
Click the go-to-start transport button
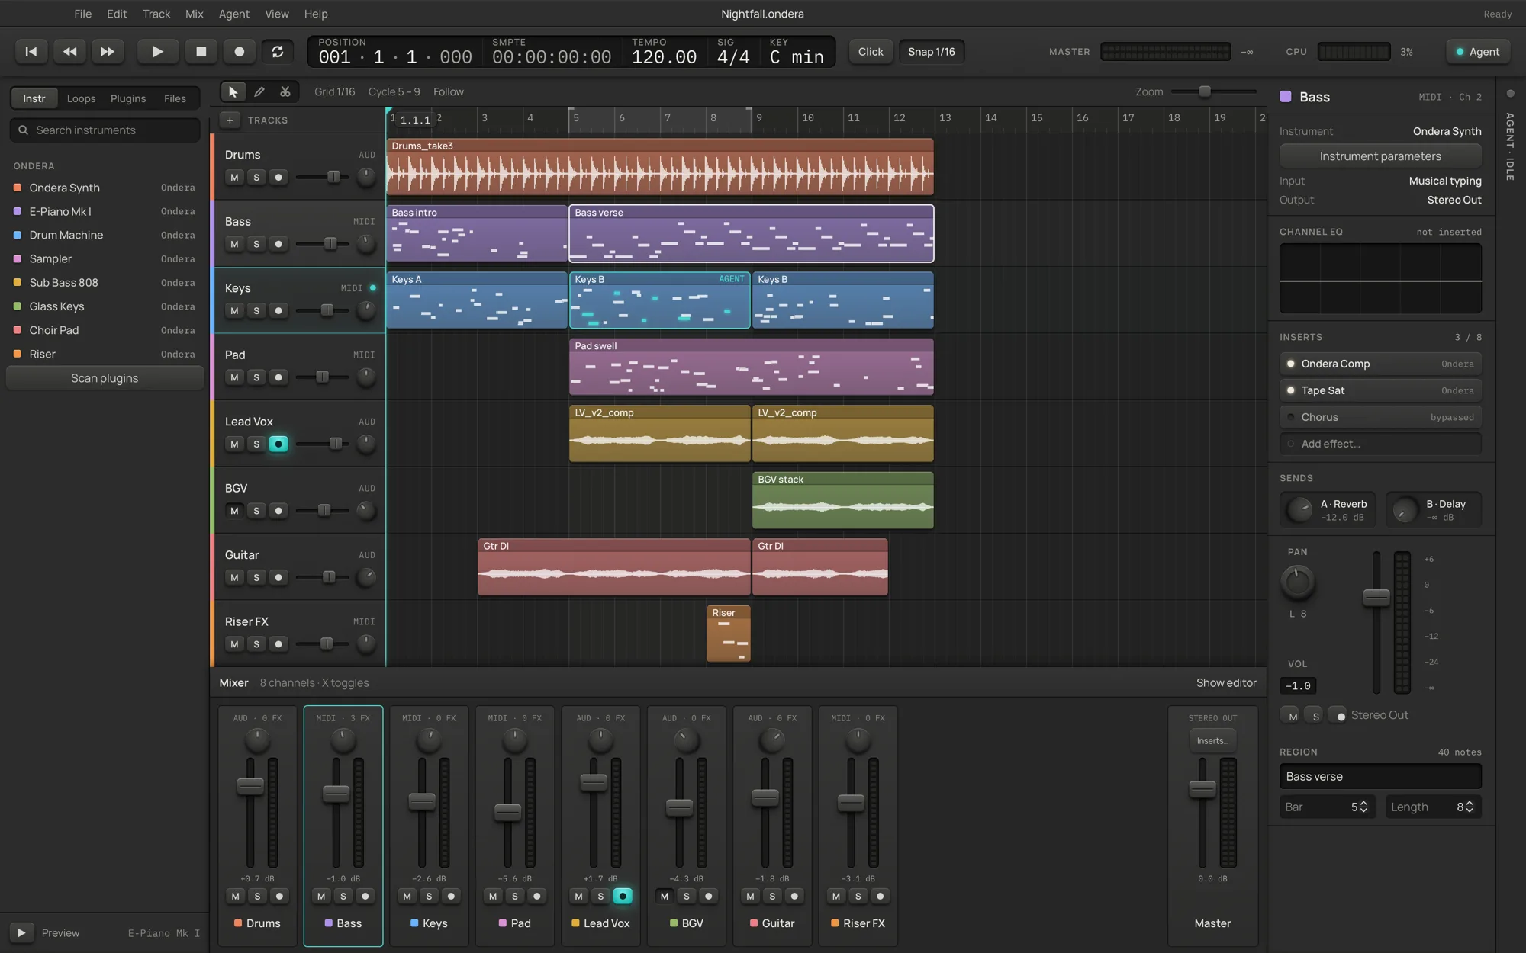31,51
